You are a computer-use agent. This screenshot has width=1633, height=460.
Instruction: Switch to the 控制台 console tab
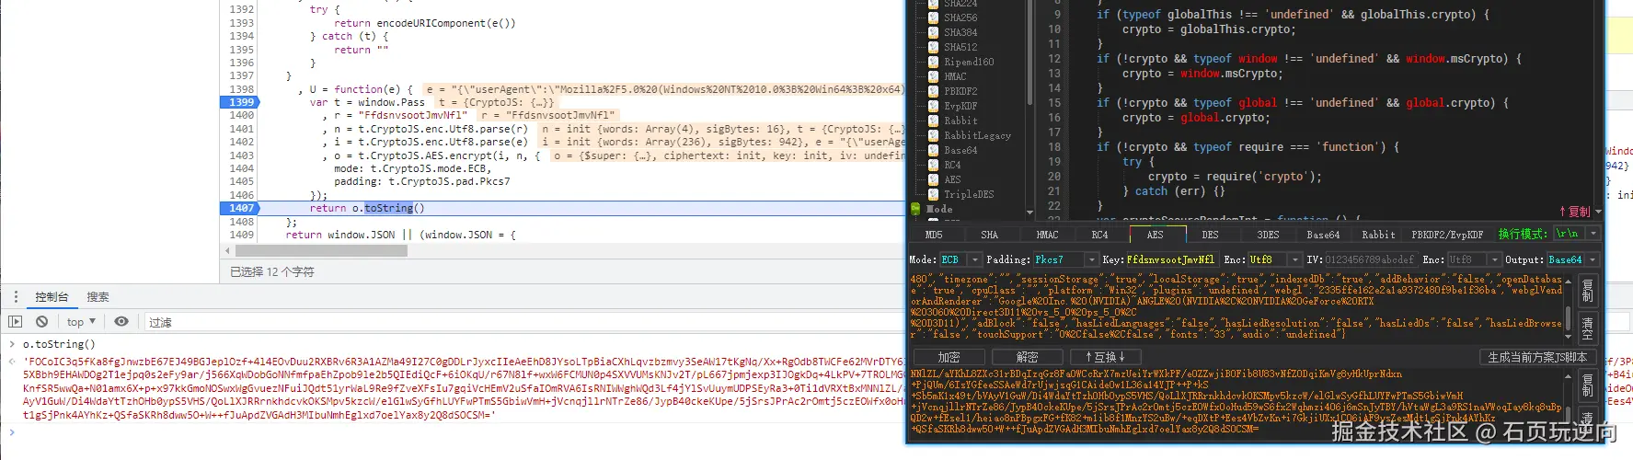pyautogui.click(x=52, y=296)
